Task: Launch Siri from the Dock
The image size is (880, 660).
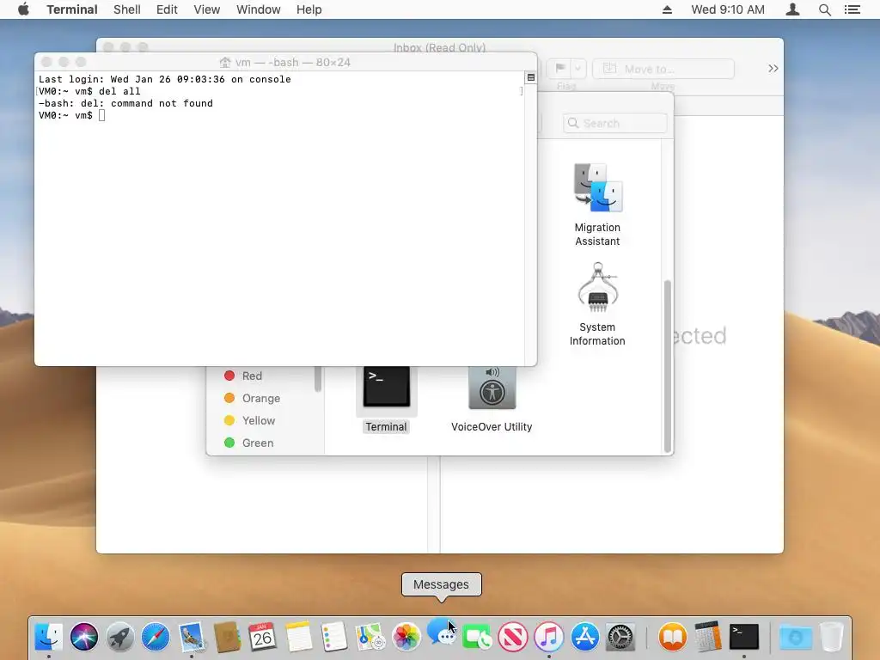Action: point(84,637)
